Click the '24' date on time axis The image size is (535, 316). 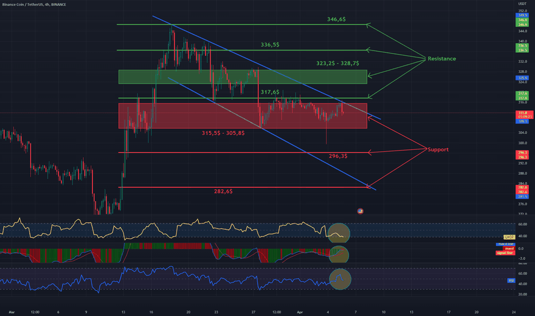click(x=514, y=312)
